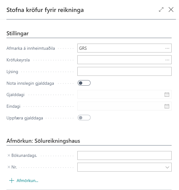Click the Afmörkun... link
This screenshot has width=179, height=190.
click(27, 180)
